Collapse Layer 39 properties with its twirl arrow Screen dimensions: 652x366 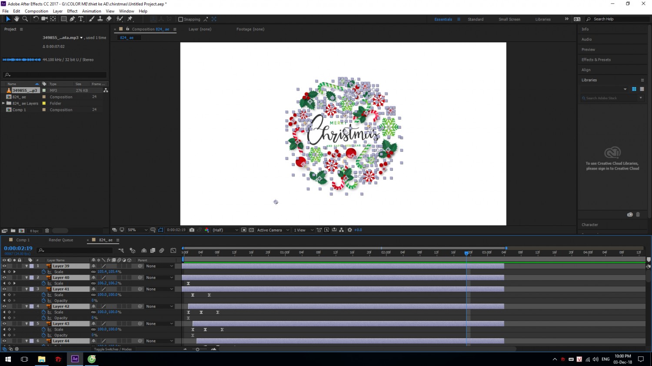[x=27, y=266]
